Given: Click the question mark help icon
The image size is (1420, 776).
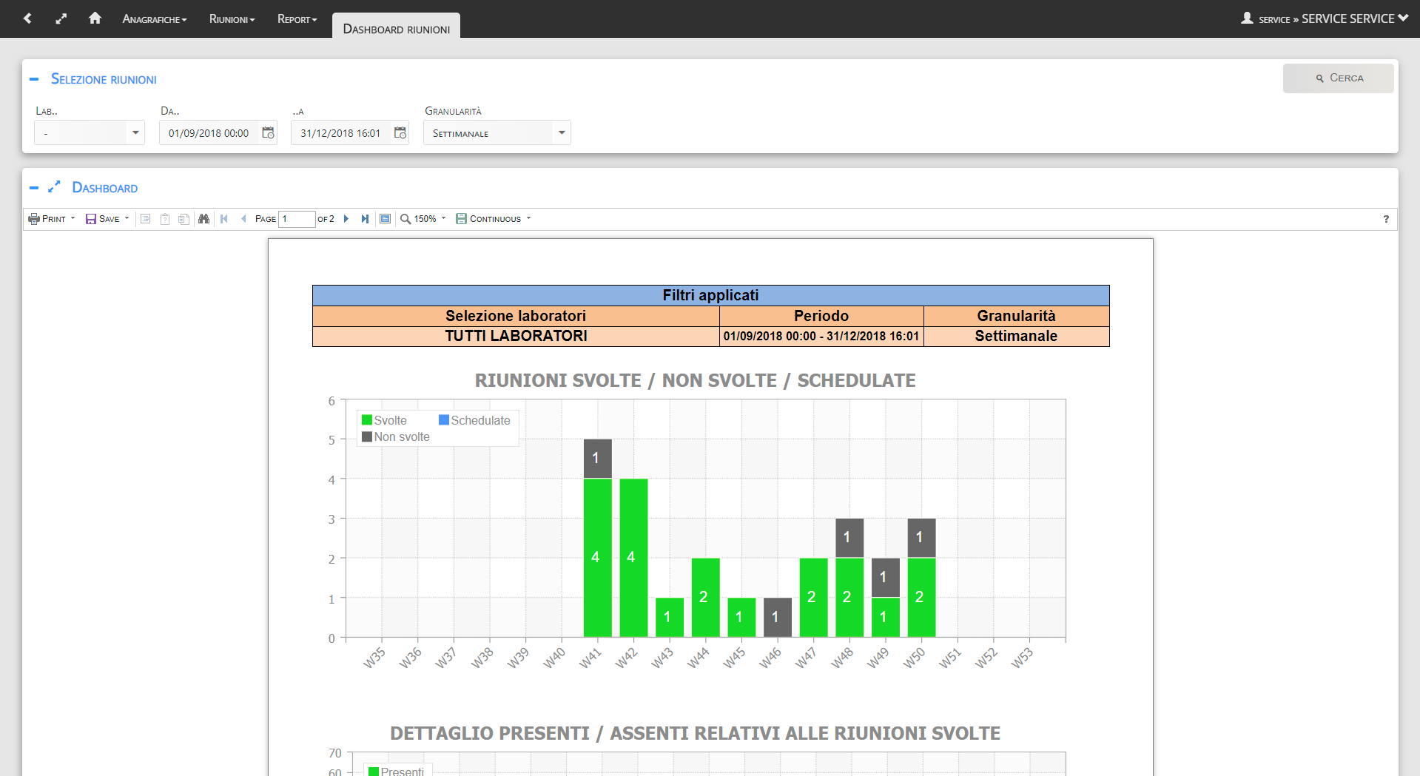Looking at the screenshot, I should (1386, 219).
